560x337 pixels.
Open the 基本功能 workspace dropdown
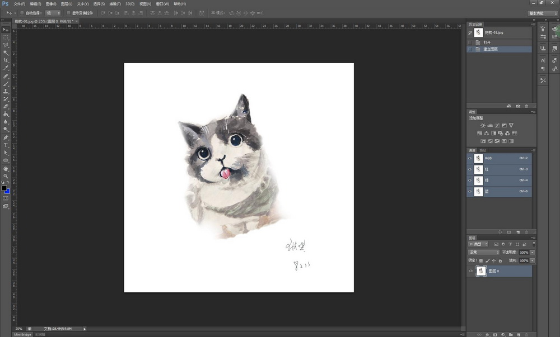coord(543,13)
